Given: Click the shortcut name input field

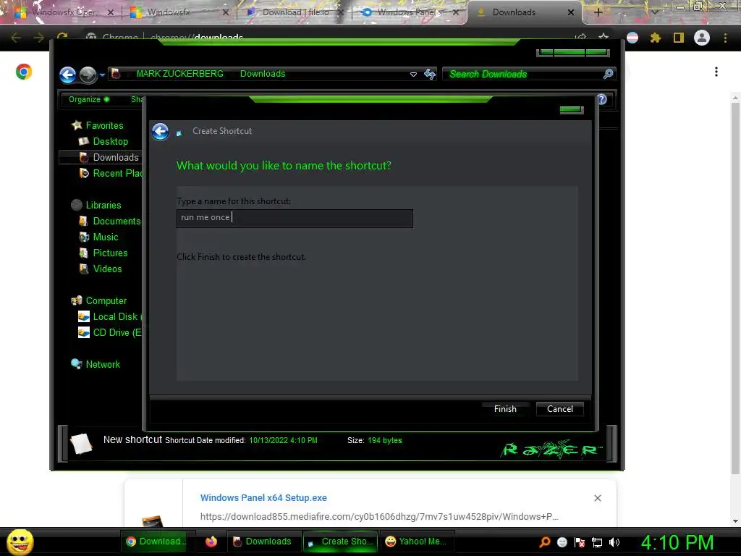Looking at the screenshot, I should (x=295, y=218).
